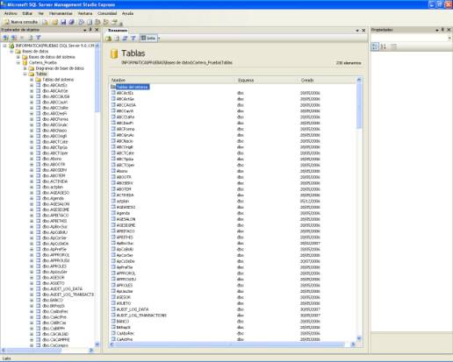
Task: Click the alphabetical sort icon in Propiedades panel
Action: point(383,46)
